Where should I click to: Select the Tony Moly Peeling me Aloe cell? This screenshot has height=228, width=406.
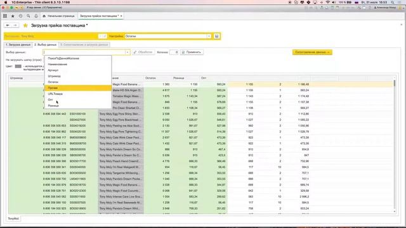[121, 125]
